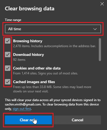Click the Cookies and other site data label
The width and height of the screenshot is (107, 130).
tap(37, 68)
